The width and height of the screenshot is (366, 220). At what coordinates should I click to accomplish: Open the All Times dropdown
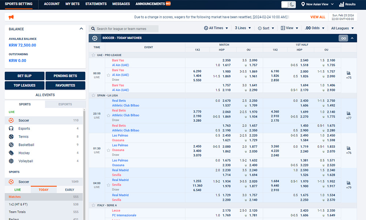pyautogui.click(x=216, y=28)
